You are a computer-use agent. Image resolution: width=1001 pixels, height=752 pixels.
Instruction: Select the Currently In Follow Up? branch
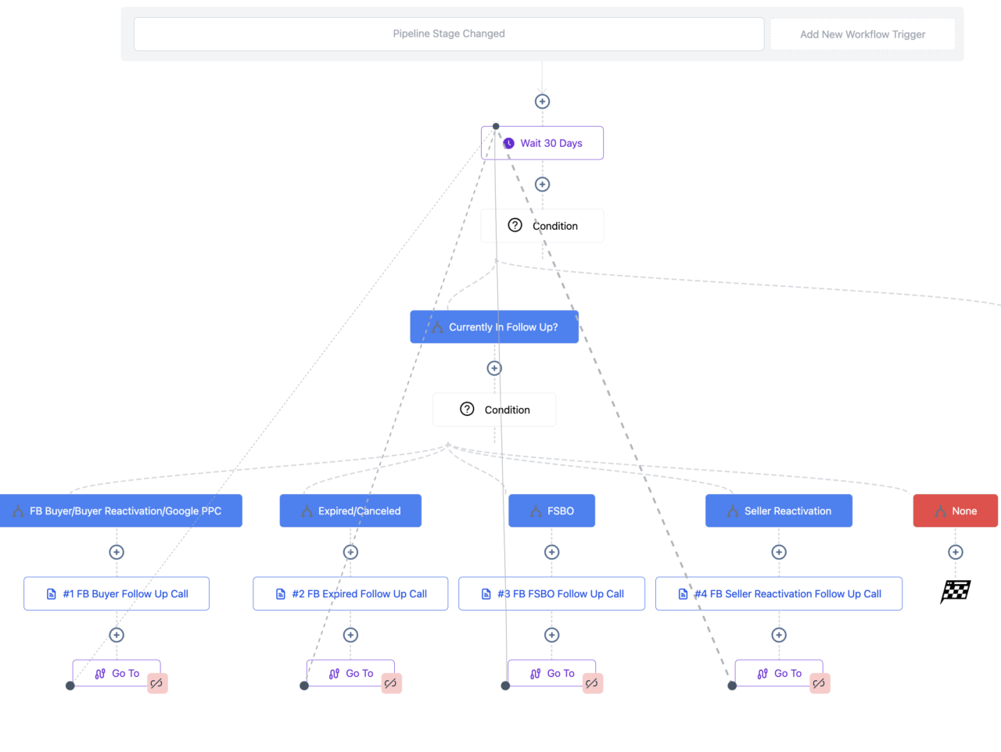pos(494,327)
